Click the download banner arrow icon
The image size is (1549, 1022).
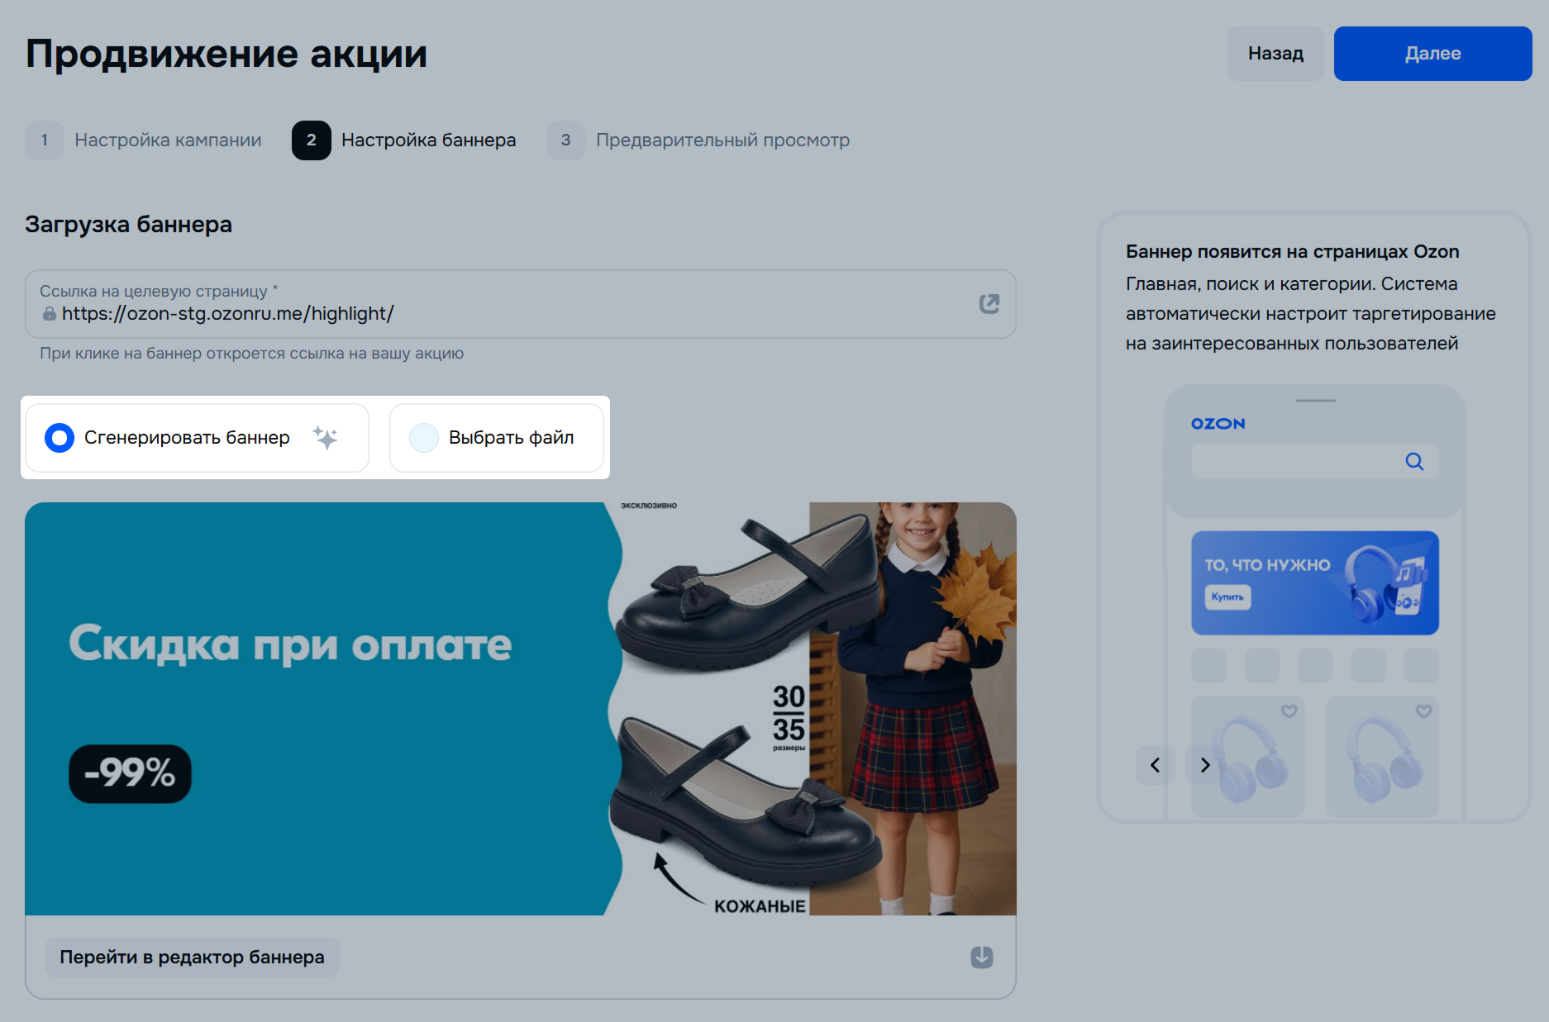click(981, 957)
